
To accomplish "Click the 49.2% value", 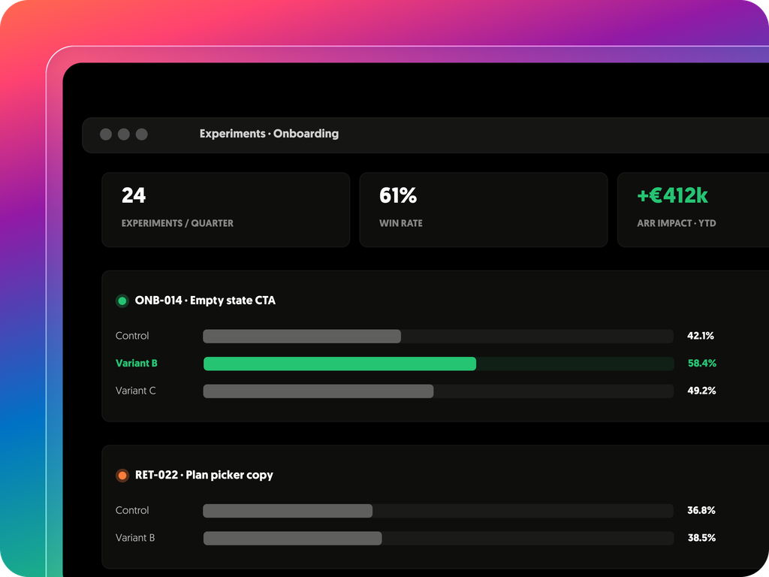I will (x=701, y=391).
